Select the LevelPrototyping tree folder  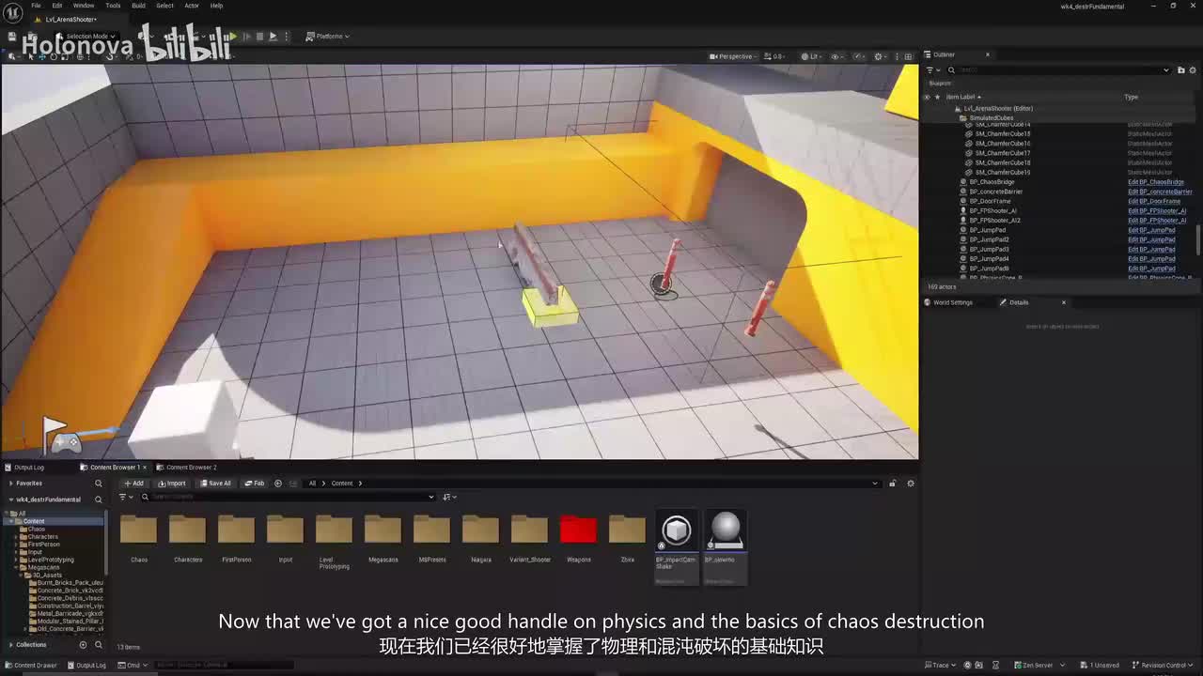click(51, 560)
